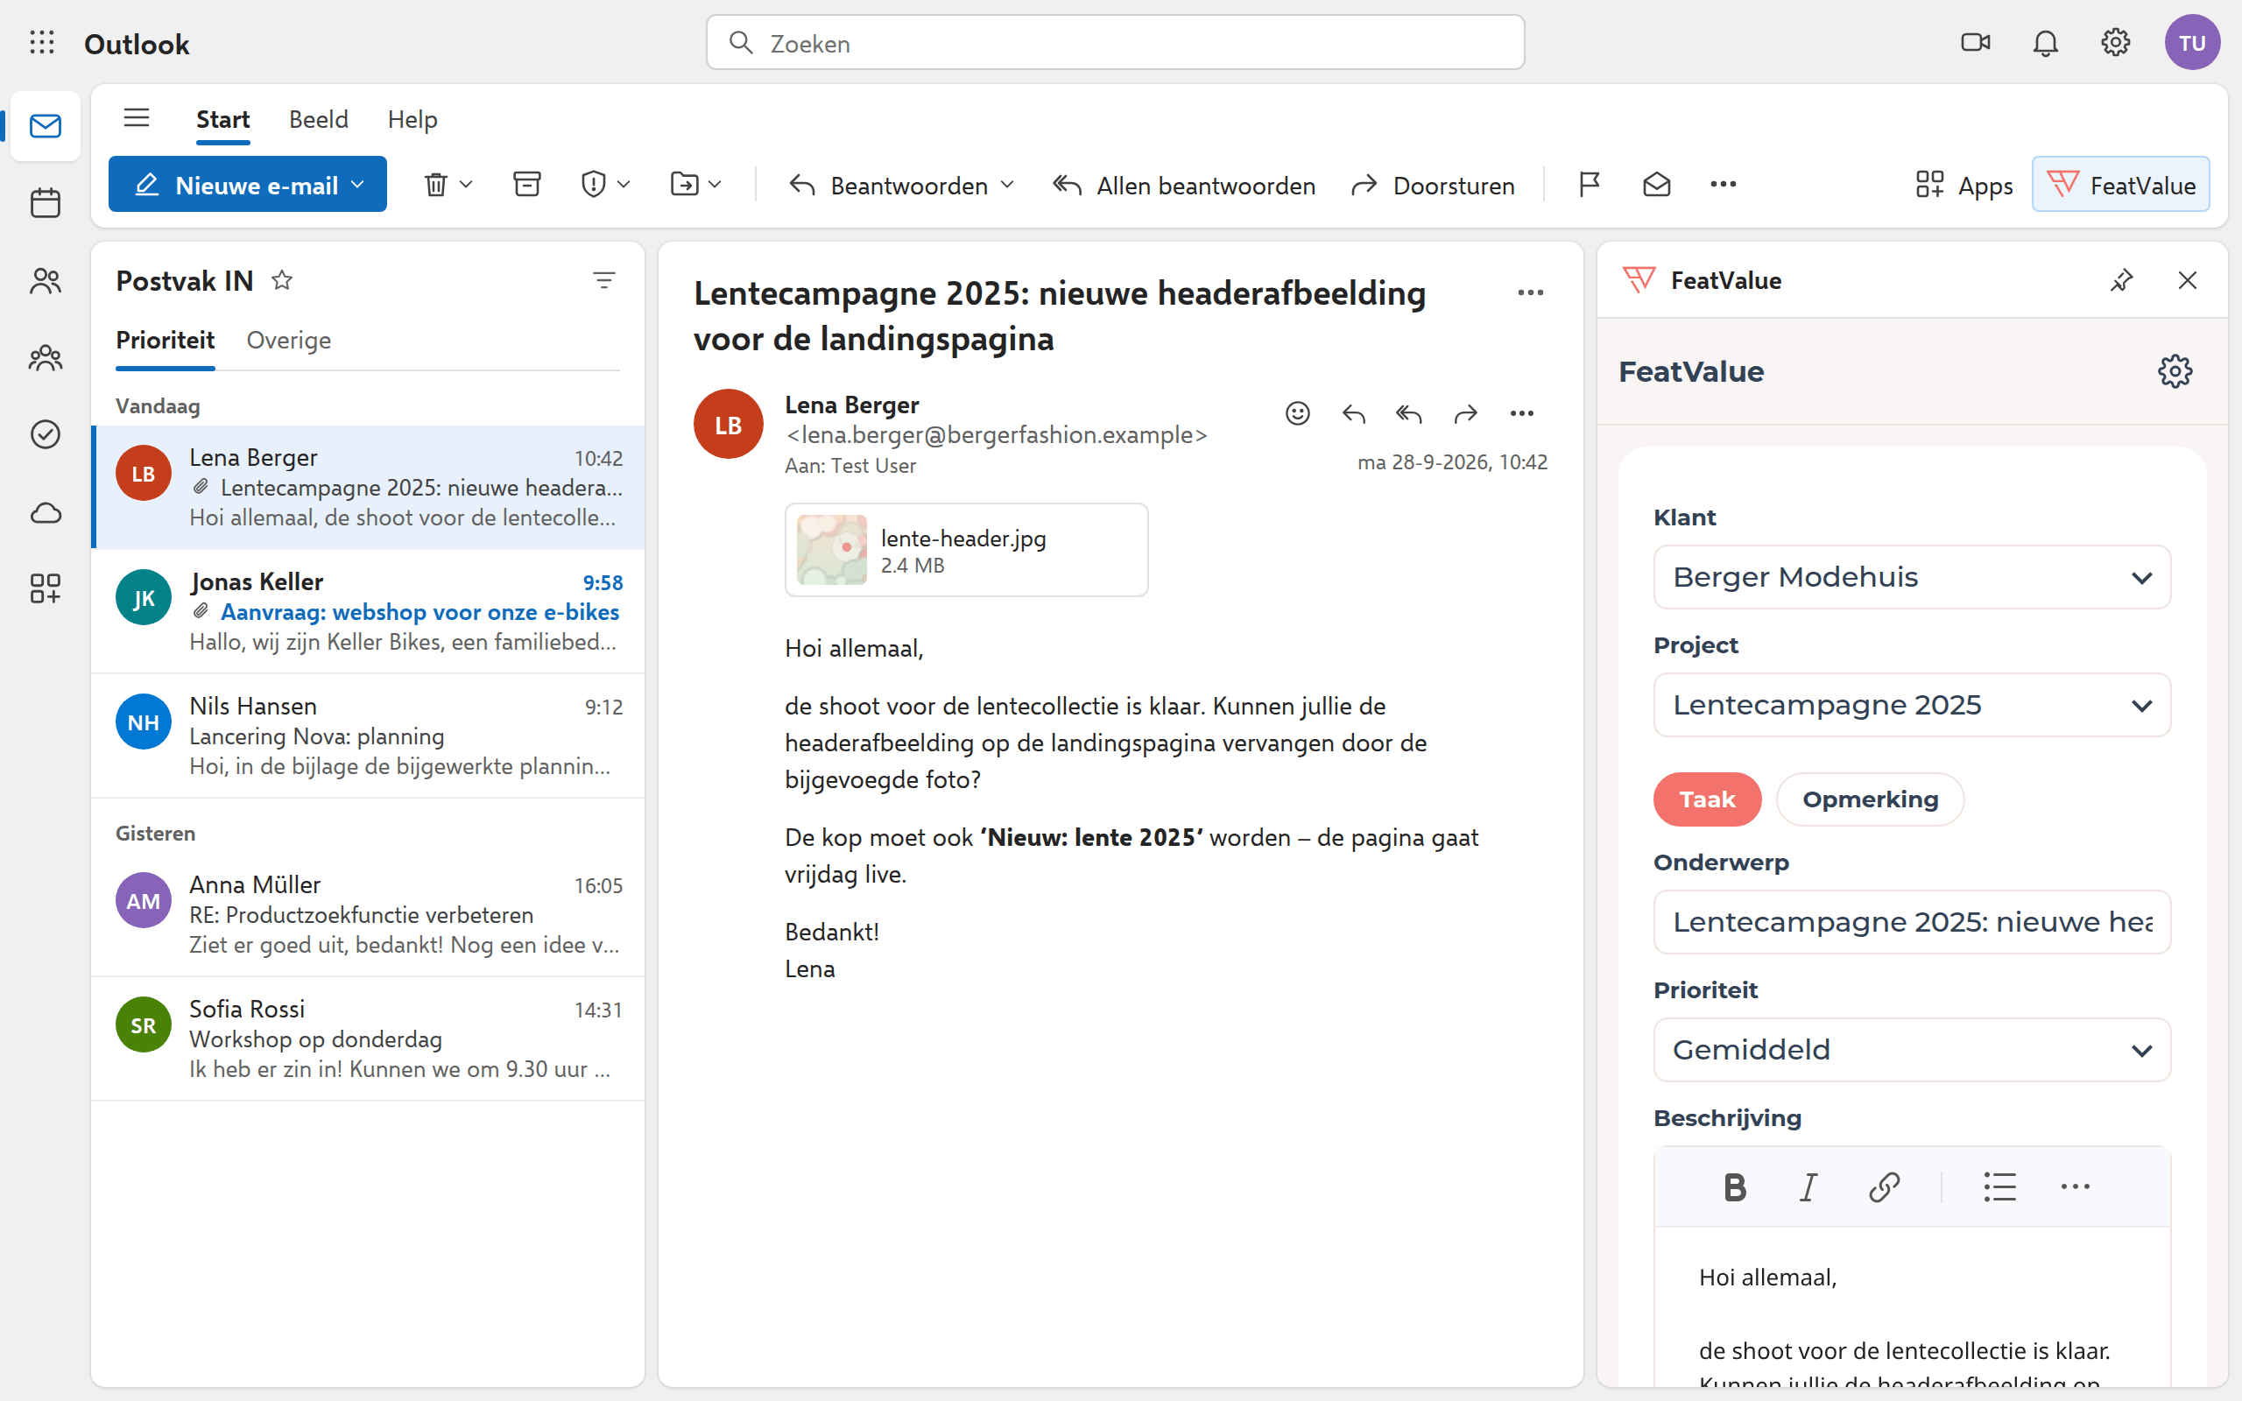Open the People contacts icon
Image resolution: width=2242 pixels, height=1401 pixels.
pyautogui.click(x=45, y=281)
